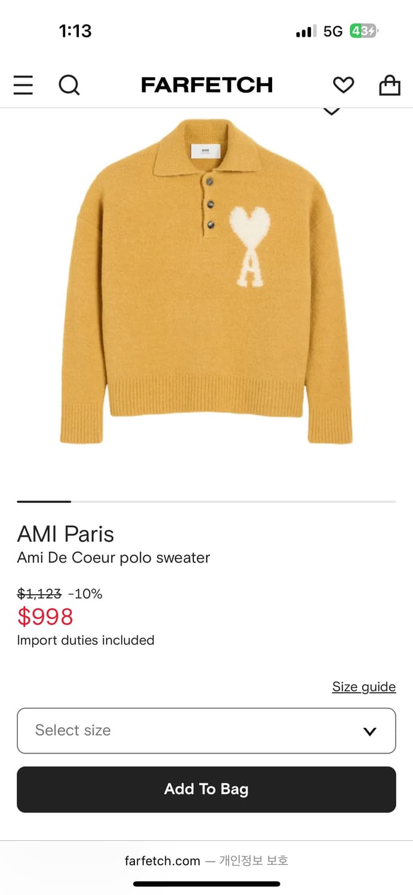The width and height of the screenshot is (413, 895).
Task: Open the AMI Paris brand link
Action: pos(66,534)
